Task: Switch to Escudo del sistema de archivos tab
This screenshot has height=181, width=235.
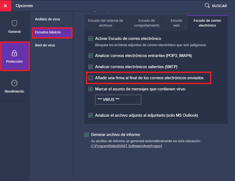Action: [x=106, y=23]
